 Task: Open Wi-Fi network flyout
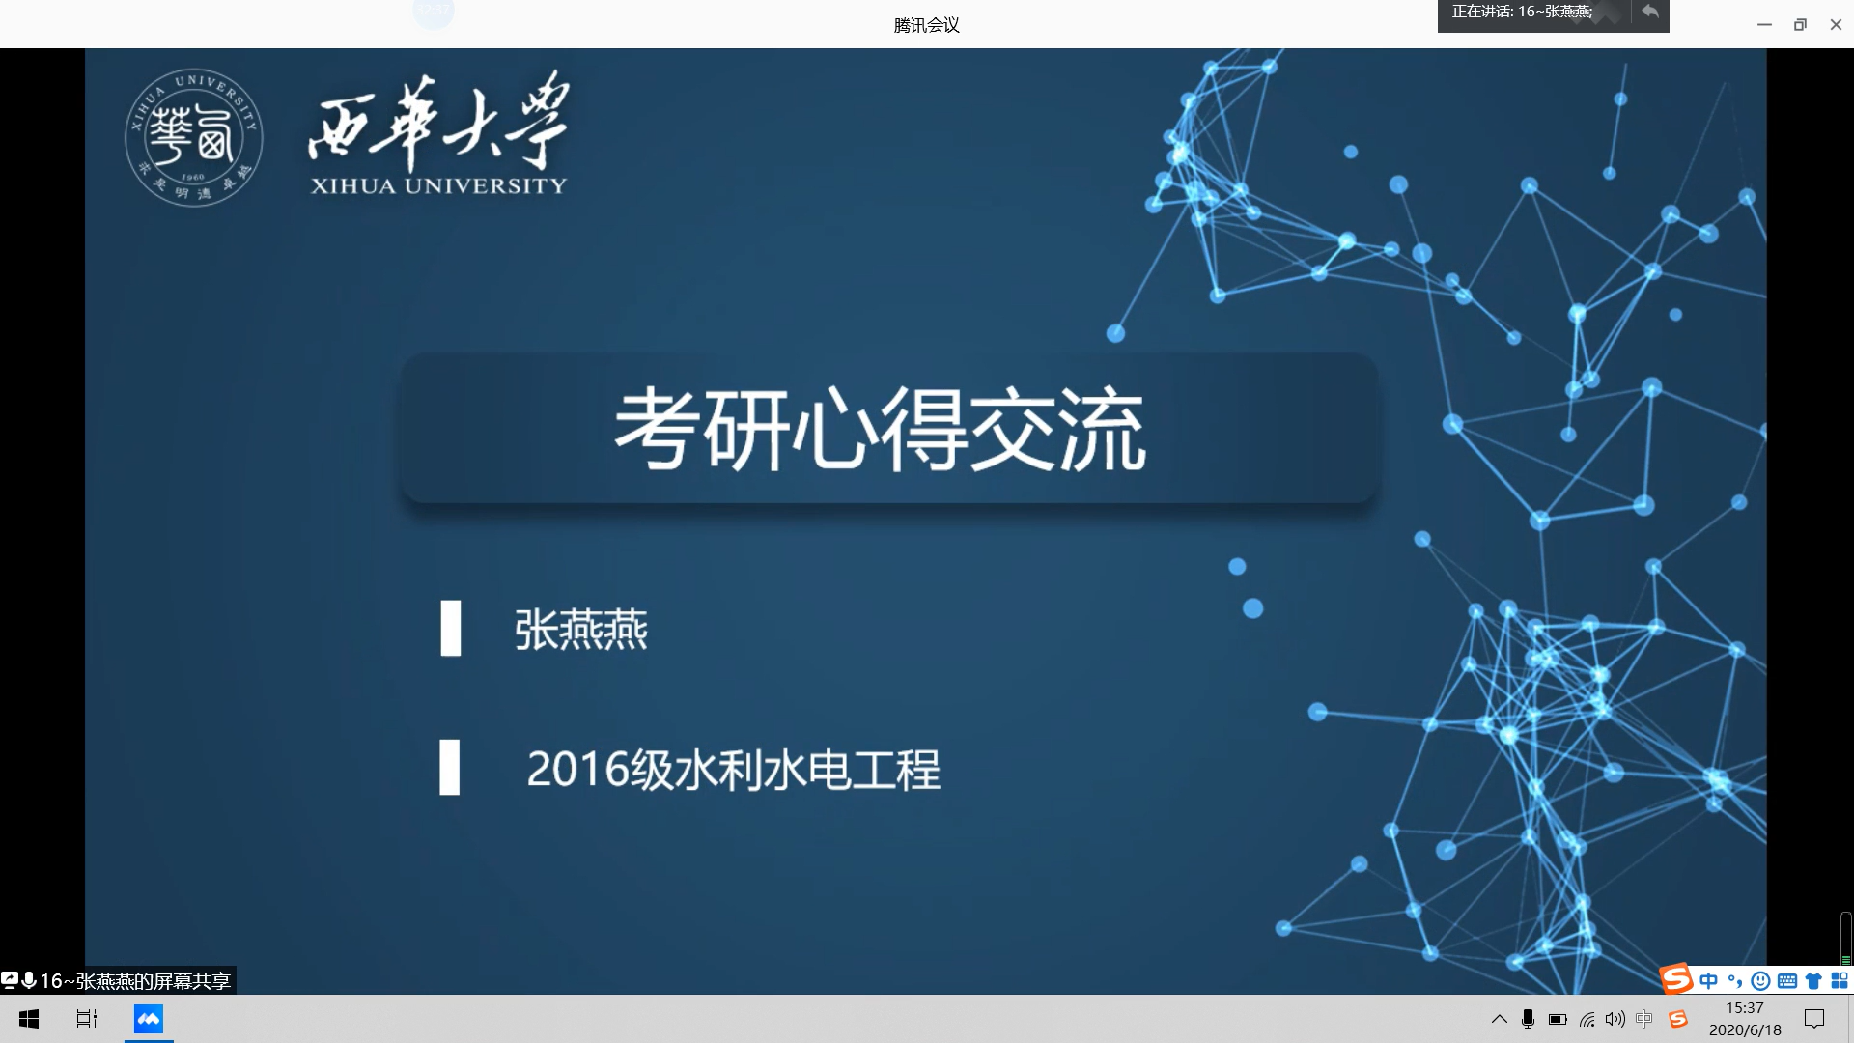[1587, 1019]
